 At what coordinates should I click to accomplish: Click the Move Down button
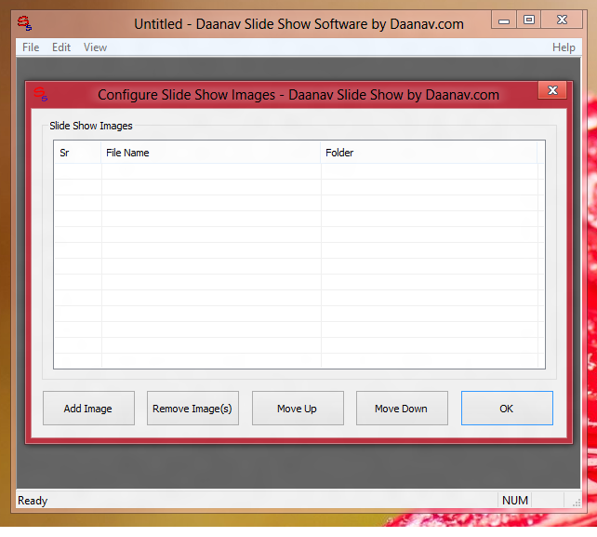402,409
